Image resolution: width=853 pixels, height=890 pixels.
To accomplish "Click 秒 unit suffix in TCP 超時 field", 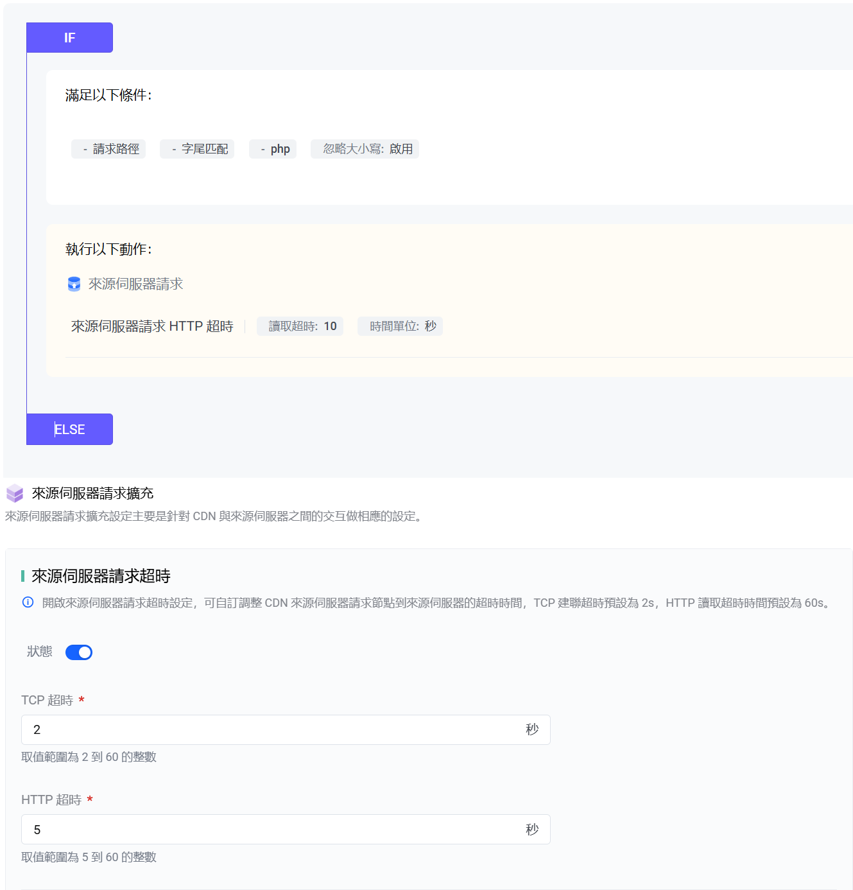I will [531, 730].
